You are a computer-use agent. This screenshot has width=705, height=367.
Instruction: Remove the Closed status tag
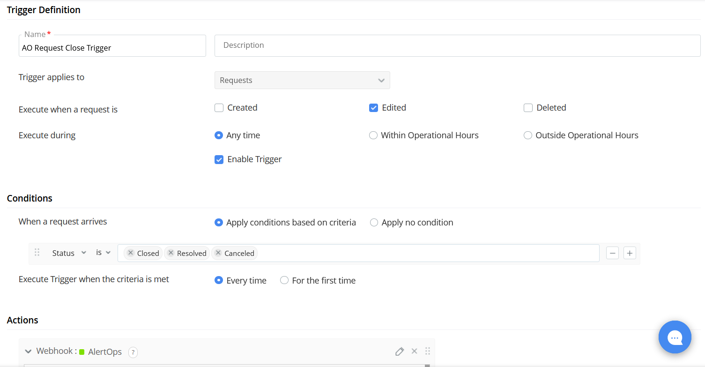(131, 253)
